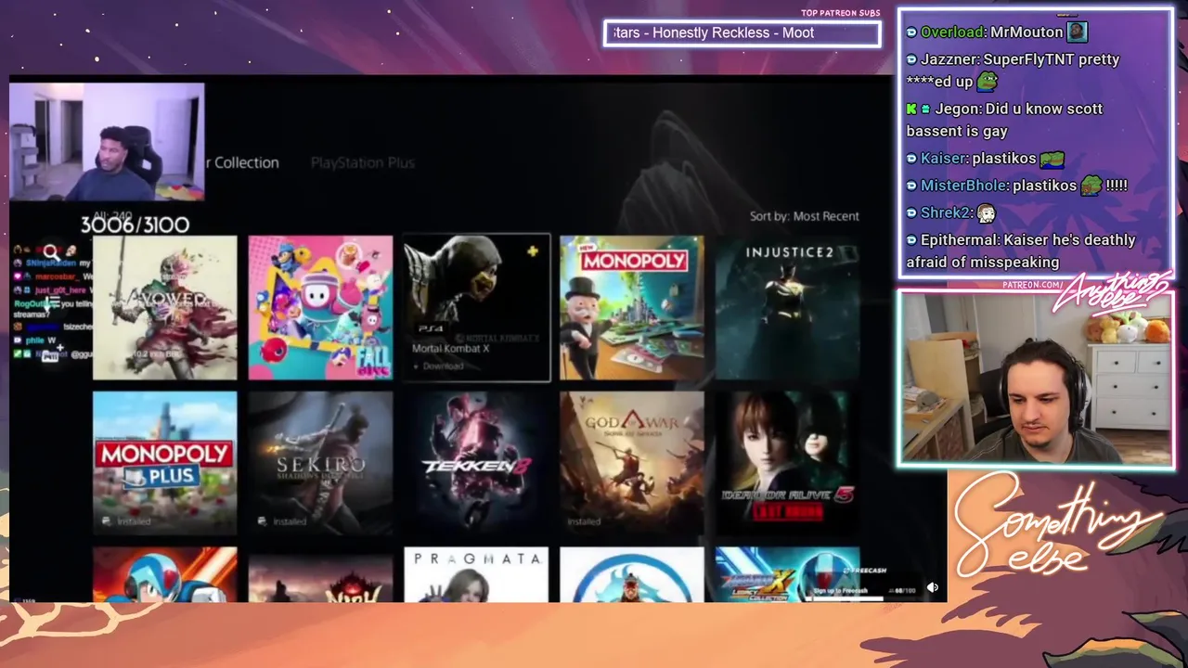Click the Epithermal username in chat
Image resolution: width=1188 pixels, height=668 pixels.
(x=959, y=239)
